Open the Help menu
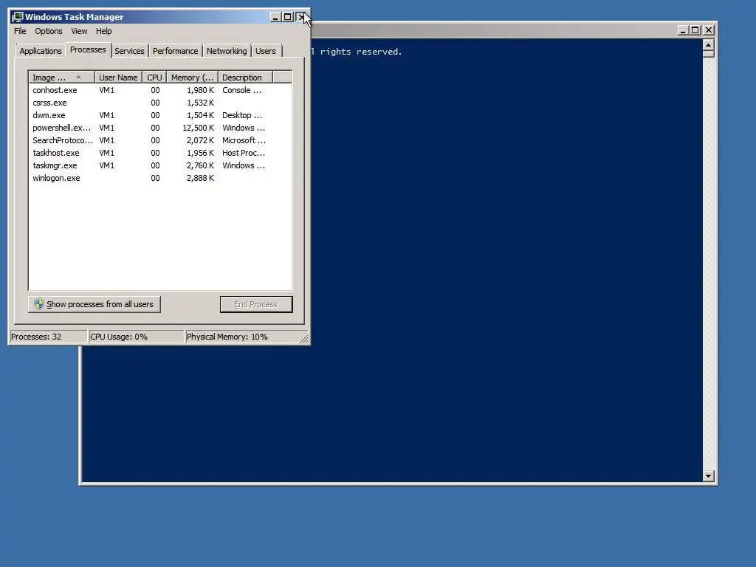 point(103,31)
